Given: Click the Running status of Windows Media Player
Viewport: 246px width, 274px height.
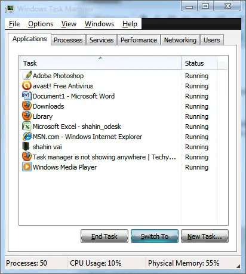Looking at the screenshot, I should [x=196, y=167].
